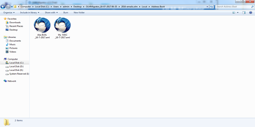
Task: Open Downloads in Favorites
Action: click(15, 23)
